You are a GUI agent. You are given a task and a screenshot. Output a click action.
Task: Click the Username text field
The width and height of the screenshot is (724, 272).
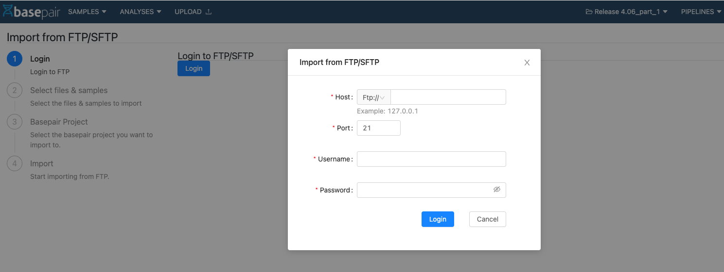tap(431, 159)
